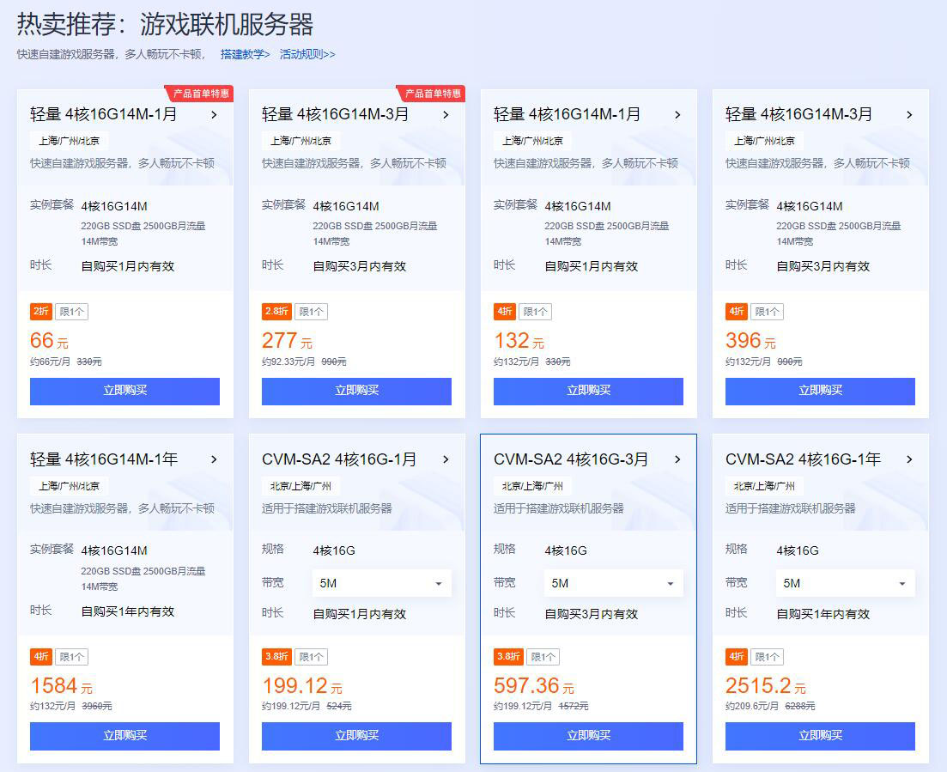Click the strikethrough 3960元 original price
Viewport: 947px width, 772px height.
tap(97, 706)
